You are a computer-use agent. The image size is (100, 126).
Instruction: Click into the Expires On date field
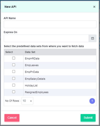click(46, 38)
